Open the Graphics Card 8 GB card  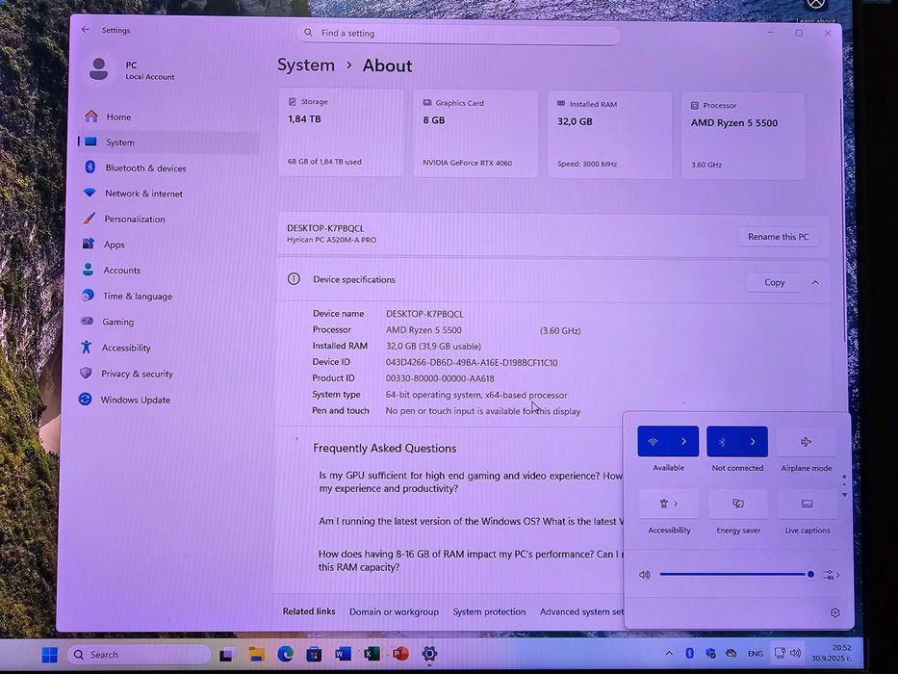tap(475, 134)
